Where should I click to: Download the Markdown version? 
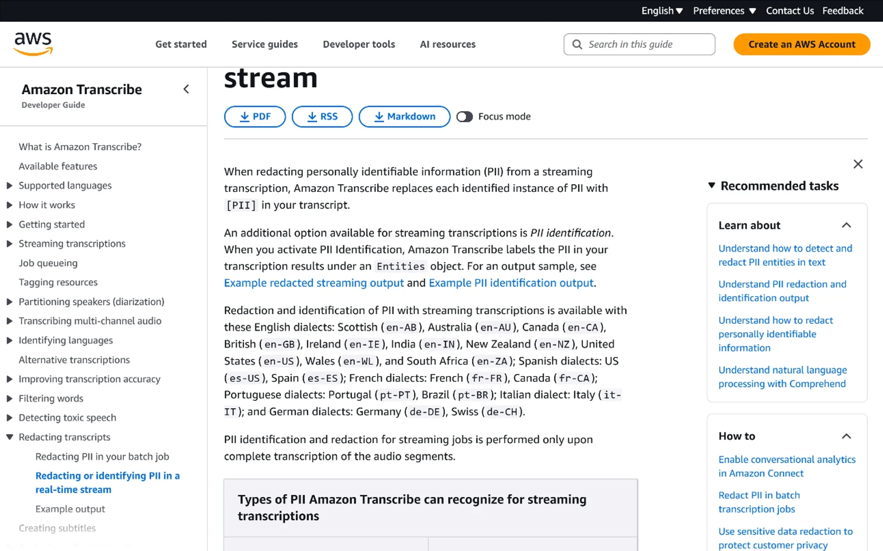tap(404, 117)
